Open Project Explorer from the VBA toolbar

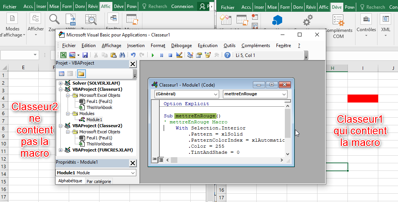coord(190,55)
